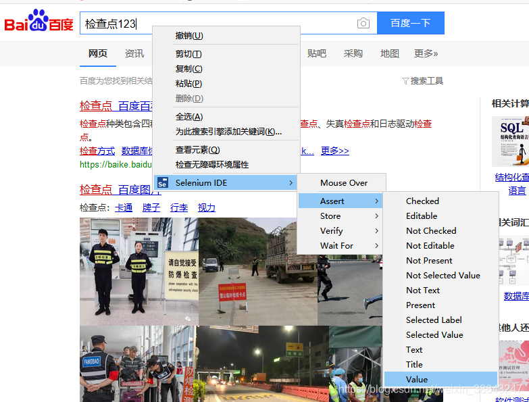Open the Selenium IDE menu entry
Screen dimensions: 529x402
tap(226, 183)
